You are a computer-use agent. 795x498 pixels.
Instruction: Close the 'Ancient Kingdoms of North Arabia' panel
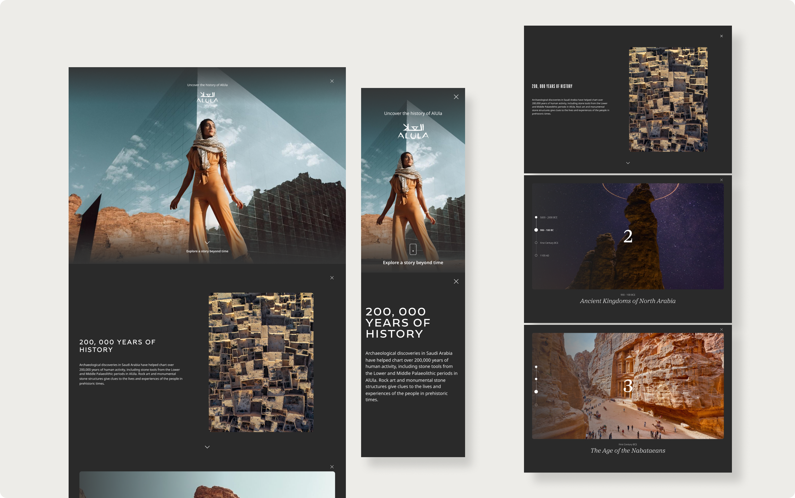[x=722, y=180]
